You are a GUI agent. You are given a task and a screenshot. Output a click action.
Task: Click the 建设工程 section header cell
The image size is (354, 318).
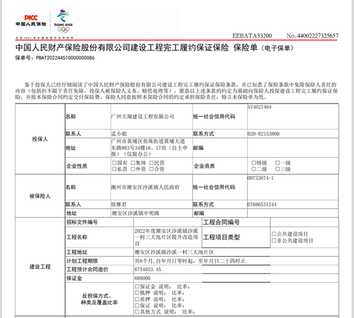[40, 267]
